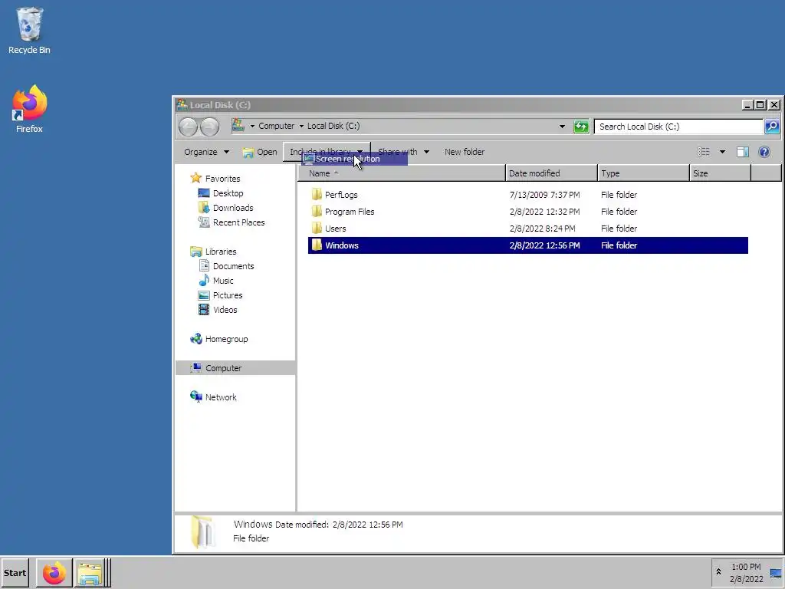Open the Share with menu

(x=403, y=152)
